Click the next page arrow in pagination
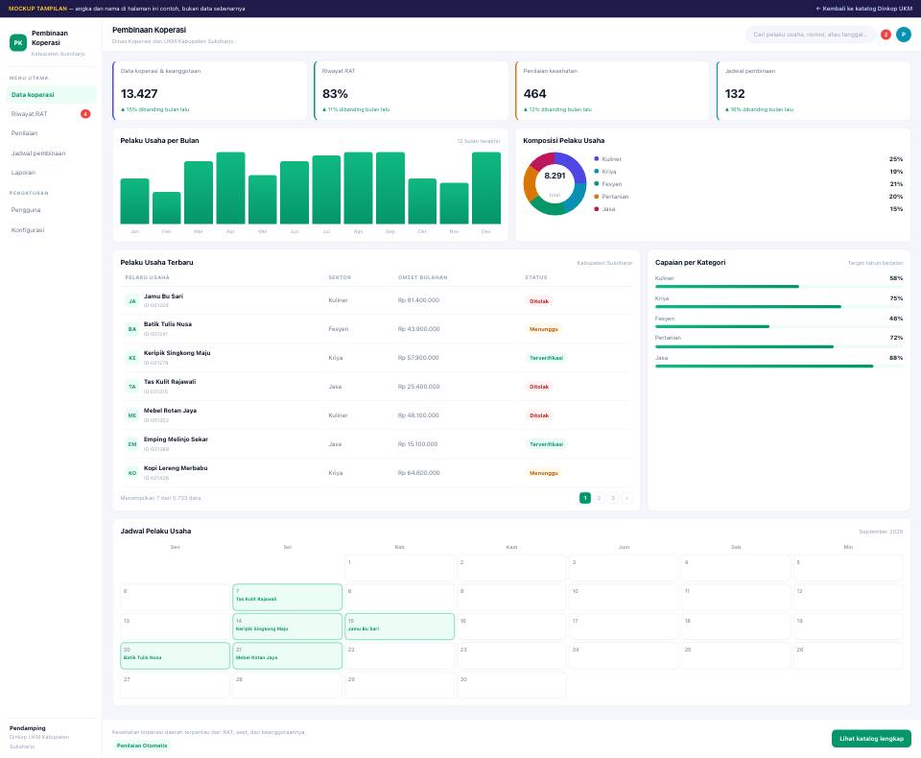 click(626, 498)
